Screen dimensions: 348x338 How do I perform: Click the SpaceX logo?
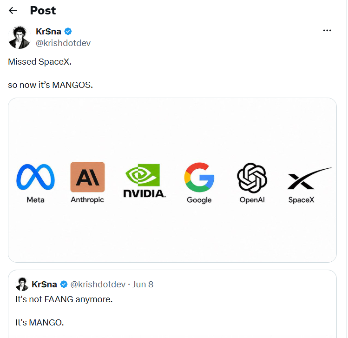pos(309,179)
